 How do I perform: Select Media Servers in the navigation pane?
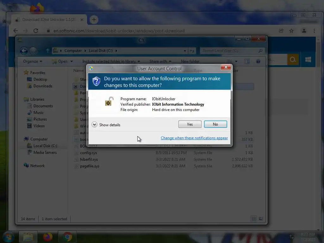[45, 153]
